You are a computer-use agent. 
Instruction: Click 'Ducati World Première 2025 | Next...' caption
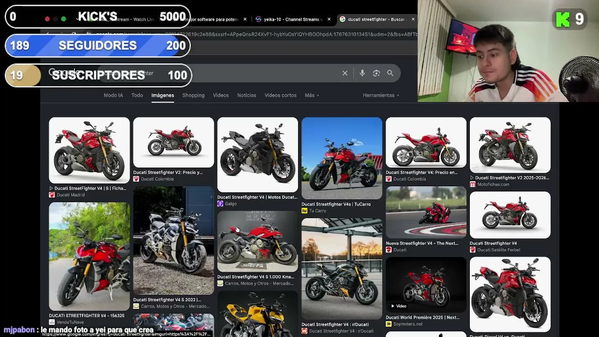[x=423, y=317]
